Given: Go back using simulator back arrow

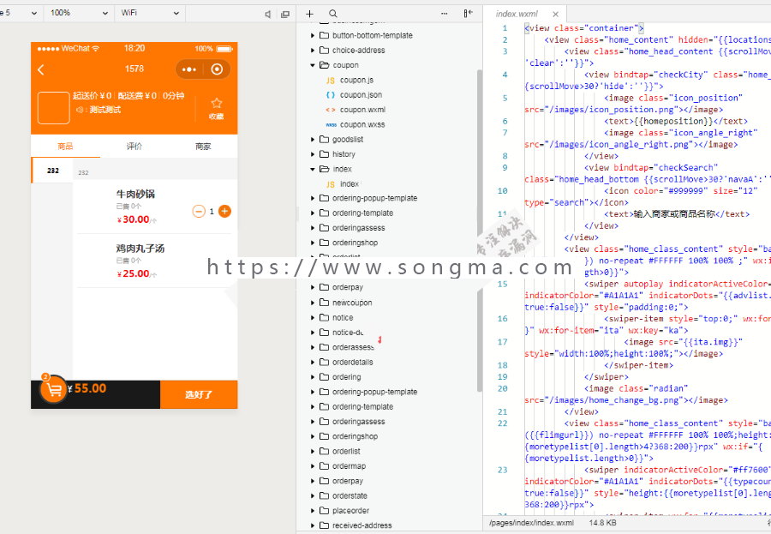Looking at the screenshot, I should coord(41,69).
